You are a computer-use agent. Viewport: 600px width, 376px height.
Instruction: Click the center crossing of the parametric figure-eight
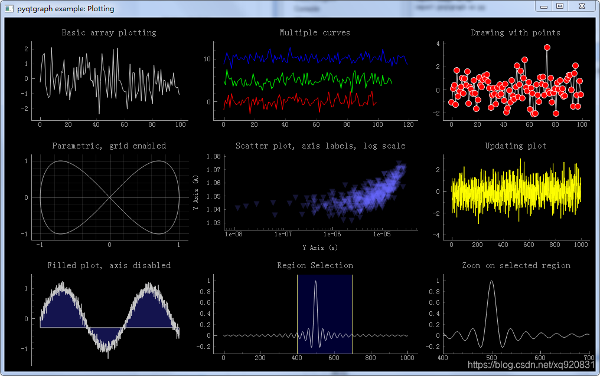(110, 197)
